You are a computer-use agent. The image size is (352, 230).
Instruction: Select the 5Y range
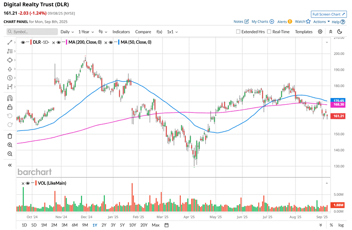pos(122,225)
